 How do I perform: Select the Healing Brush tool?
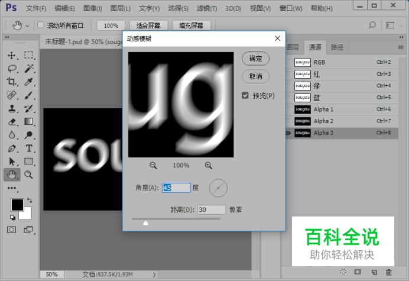click(12, 95)
